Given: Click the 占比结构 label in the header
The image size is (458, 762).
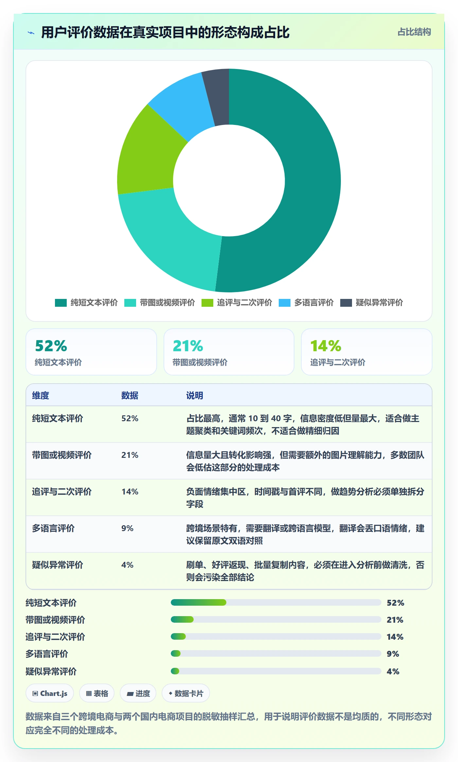Looking at the screenshot, I should pos(414,32).
